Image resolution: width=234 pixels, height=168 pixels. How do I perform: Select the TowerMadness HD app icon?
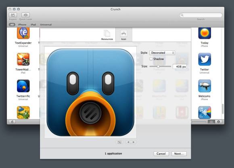(x=23, y=59)
